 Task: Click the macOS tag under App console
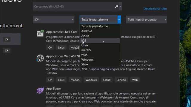pos(75,48)
